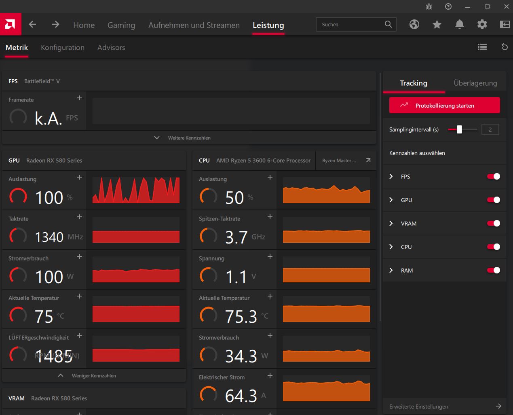This screenshot has width=513, height=415.
Task: Add Framerate metric with plus icon
Action: click(80, 98)
